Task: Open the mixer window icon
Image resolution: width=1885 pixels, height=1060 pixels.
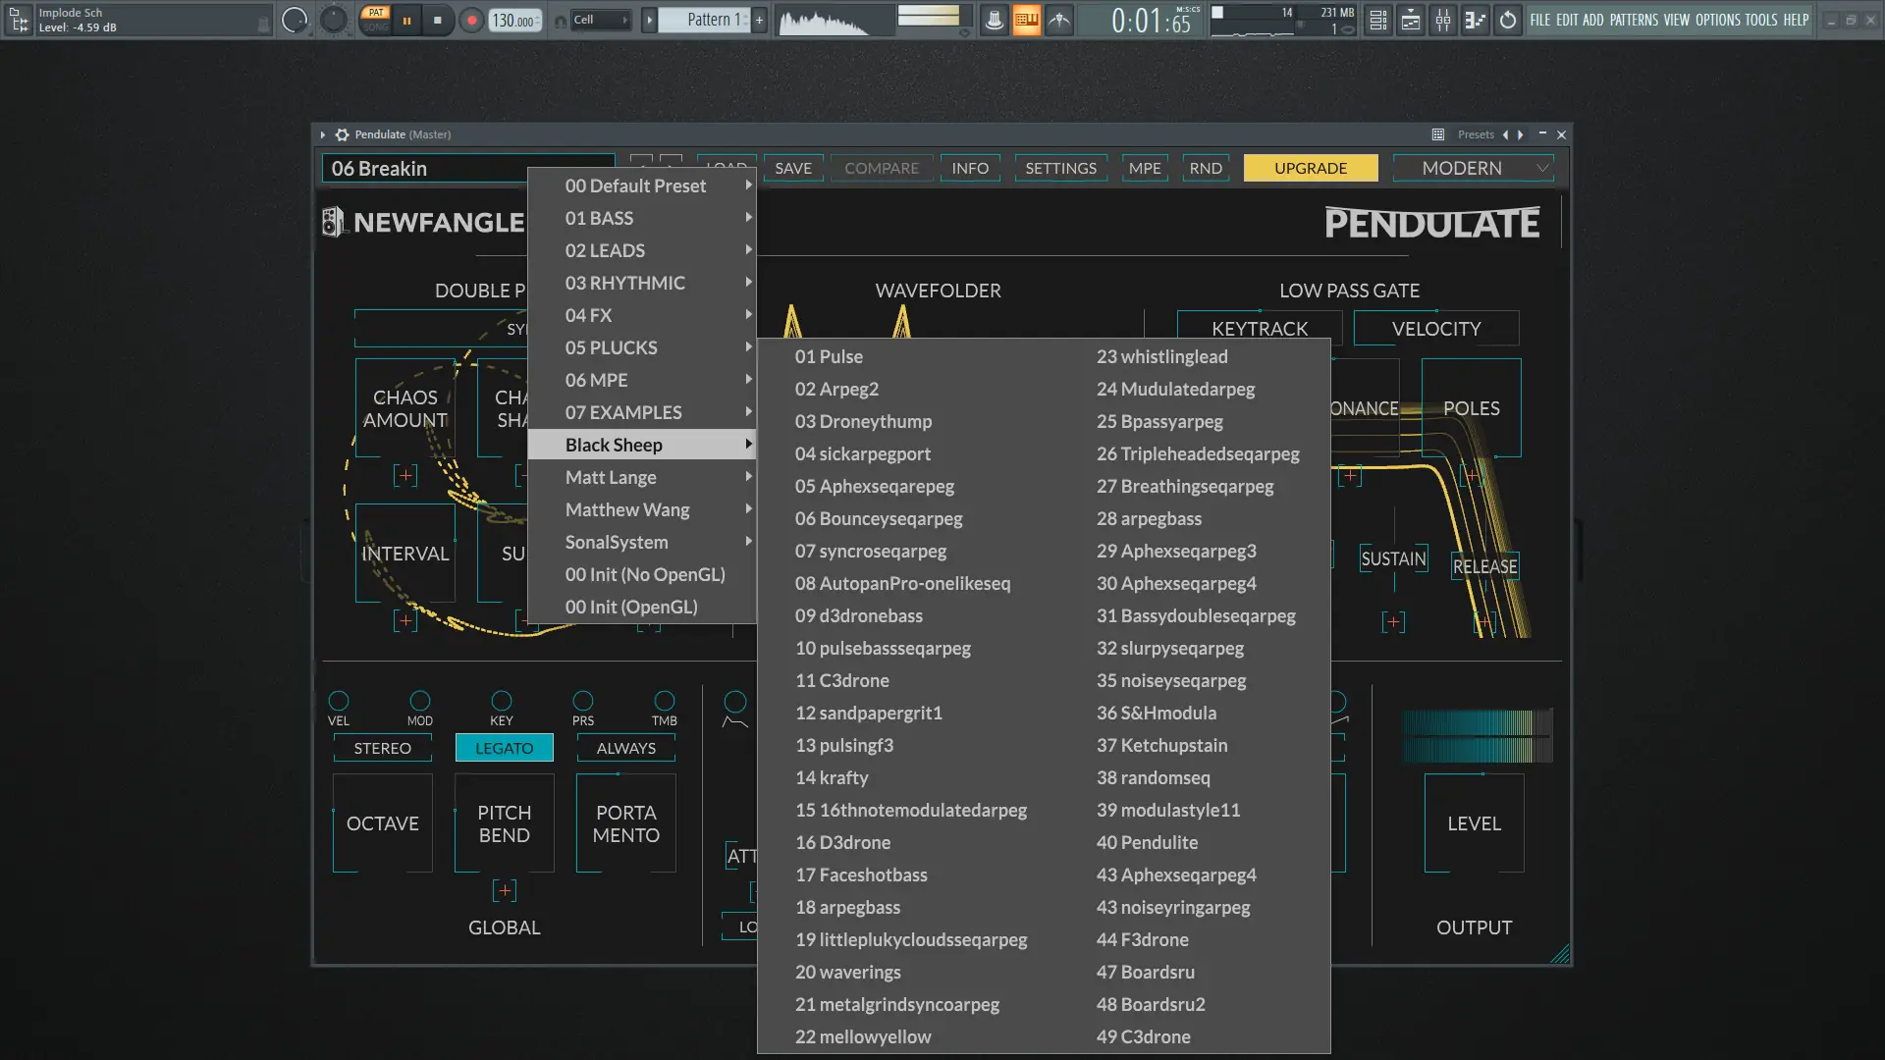Action: click(1442, 20)
